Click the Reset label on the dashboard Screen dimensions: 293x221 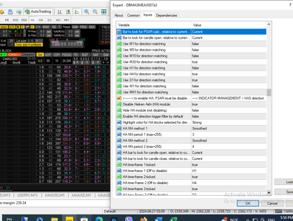[67, 27]
